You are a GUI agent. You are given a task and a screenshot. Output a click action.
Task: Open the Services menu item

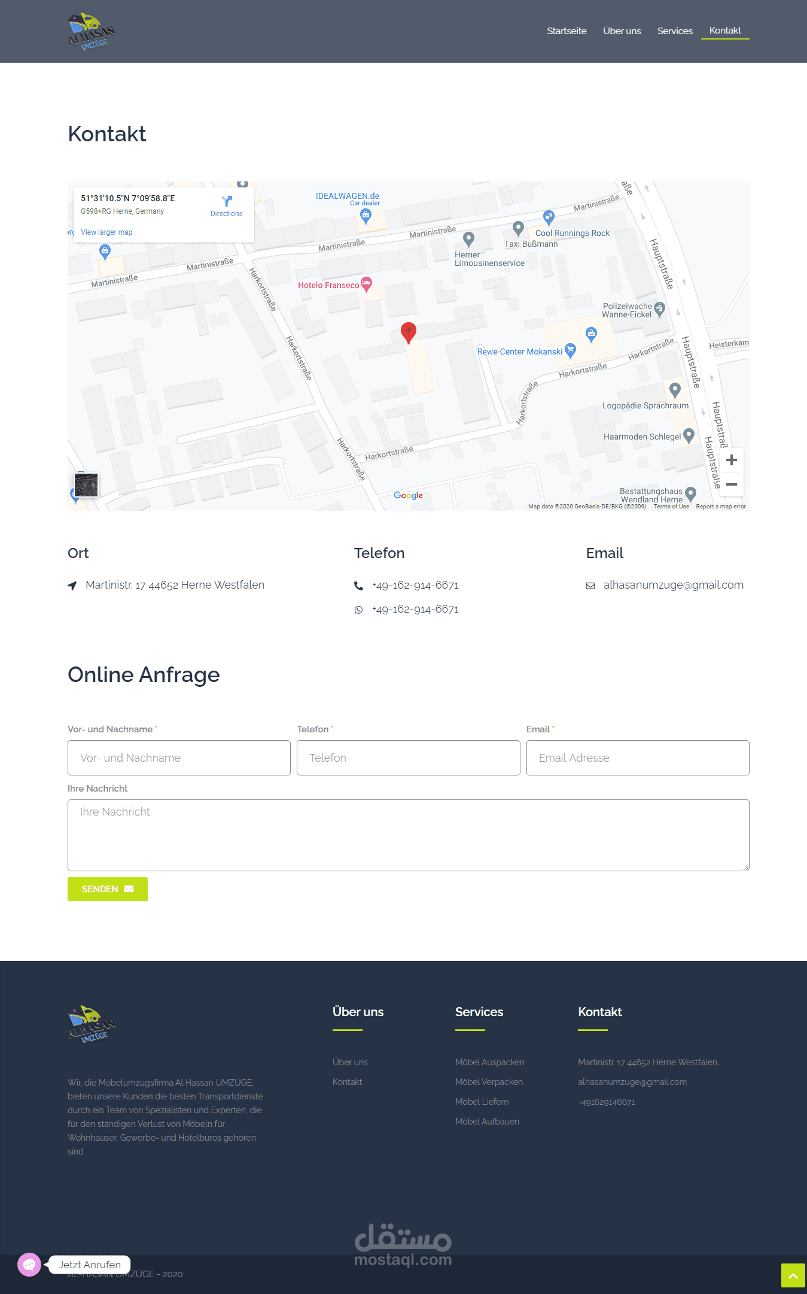(675, 31)
